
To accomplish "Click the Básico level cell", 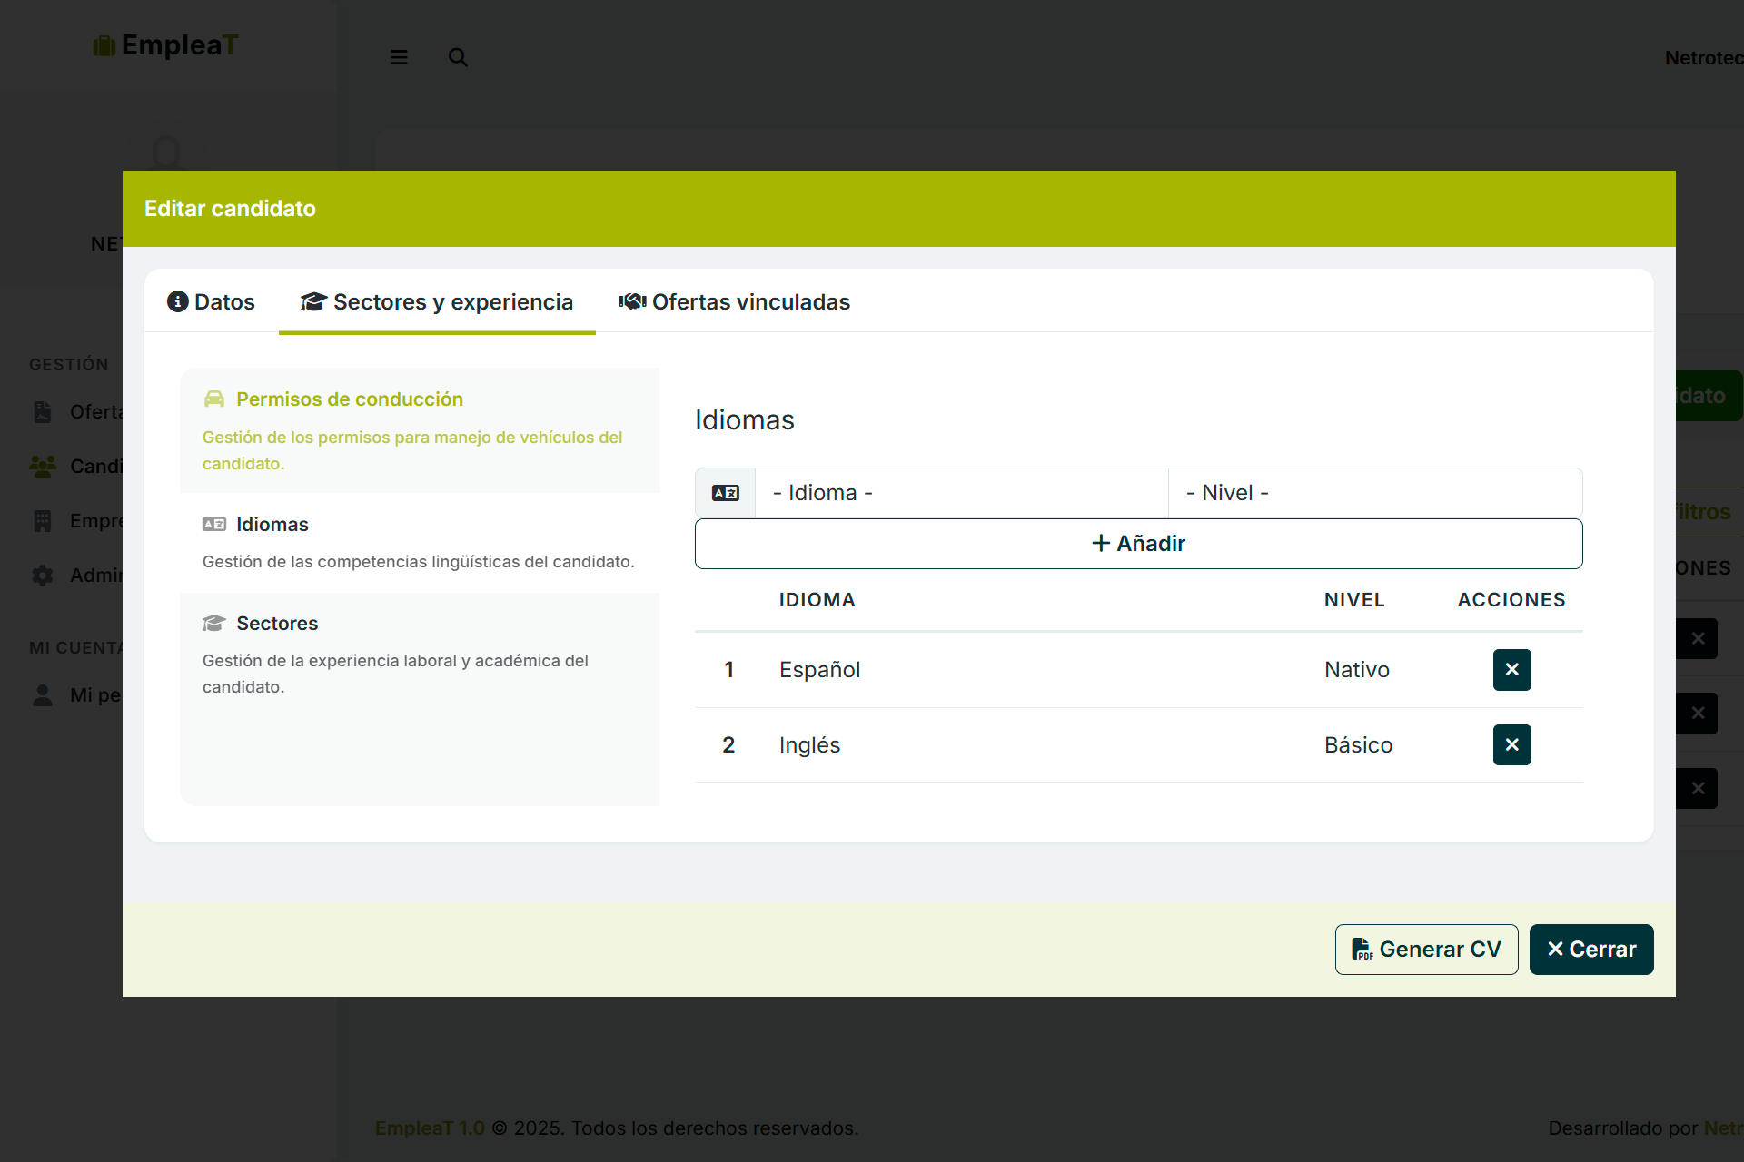I will tap(1358, 745).
